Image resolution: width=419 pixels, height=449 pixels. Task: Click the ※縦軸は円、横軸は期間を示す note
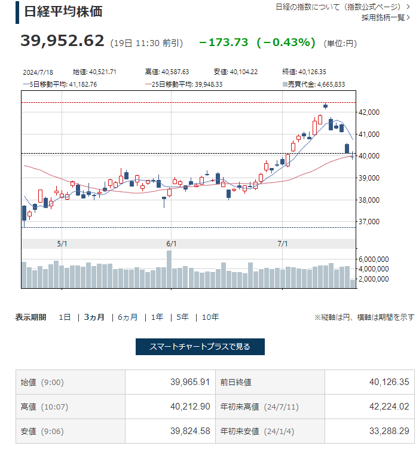(x=364, y=317)
